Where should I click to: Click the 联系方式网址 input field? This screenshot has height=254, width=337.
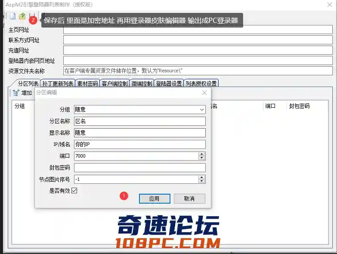pyautogui.click(x=198, y=40)
